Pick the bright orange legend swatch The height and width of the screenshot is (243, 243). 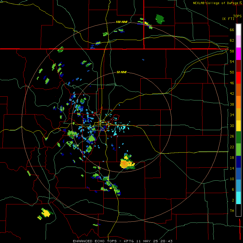point(238,102)
